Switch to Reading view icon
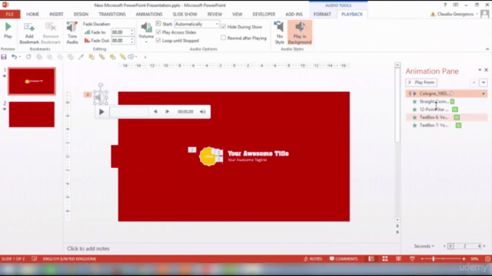This screenshot has height=276, width=492. point(398,259)
